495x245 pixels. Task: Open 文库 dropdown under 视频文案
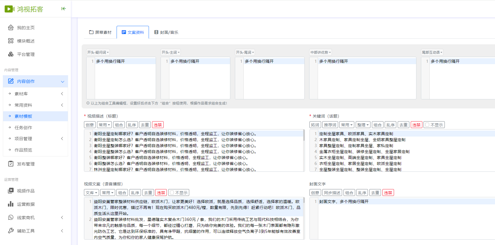[x=91, y=193]
